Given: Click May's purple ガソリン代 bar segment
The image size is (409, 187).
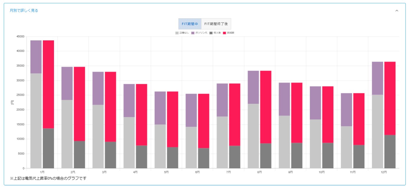Looking at the screenshot, I should (160, 108).
